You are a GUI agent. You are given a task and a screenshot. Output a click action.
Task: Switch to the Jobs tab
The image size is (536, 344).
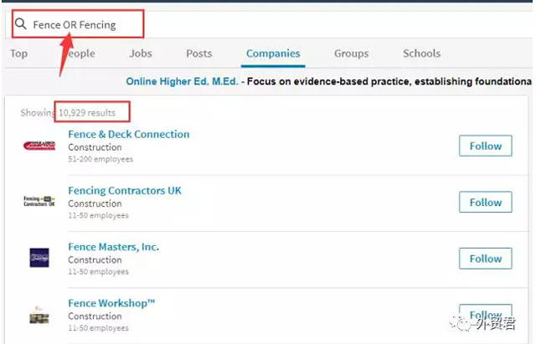[x=141, y=54]
